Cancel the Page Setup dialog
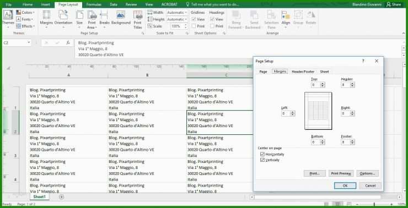This screenshot has width=408, height=208. tap(371, 185)
